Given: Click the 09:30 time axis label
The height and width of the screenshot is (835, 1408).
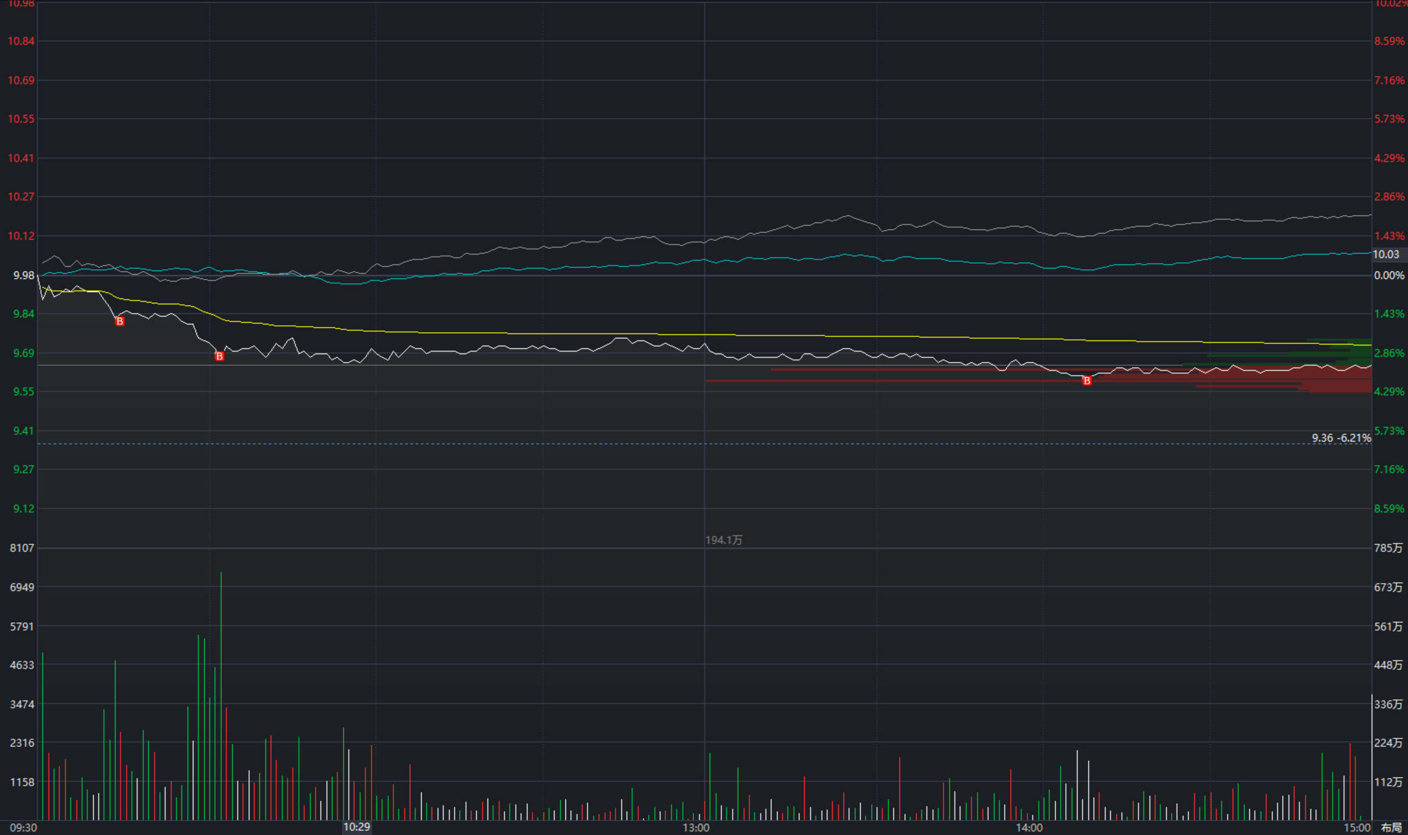Looking at the screenshot, I should coord(24,827).
